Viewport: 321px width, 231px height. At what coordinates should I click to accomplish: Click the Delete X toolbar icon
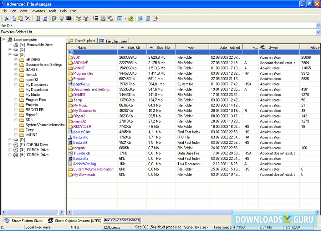[28, 18]
